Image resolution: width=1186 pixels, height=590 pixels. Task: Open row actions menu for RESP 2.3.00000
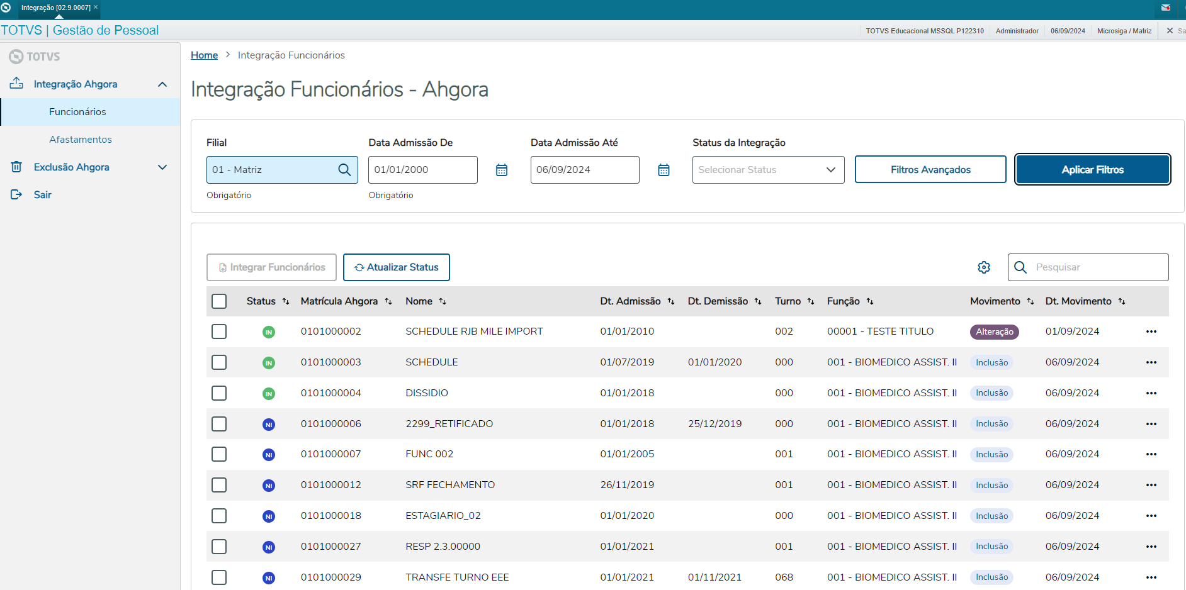coord(1151,547)
